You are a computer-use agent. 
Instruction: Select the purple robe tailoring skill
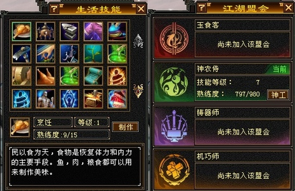93,32
